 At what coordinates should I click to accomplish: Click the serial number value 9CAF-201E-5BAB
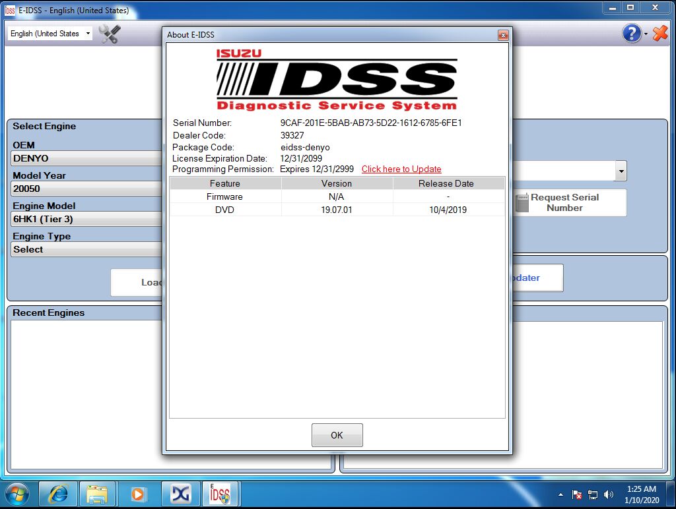(371, 123)
